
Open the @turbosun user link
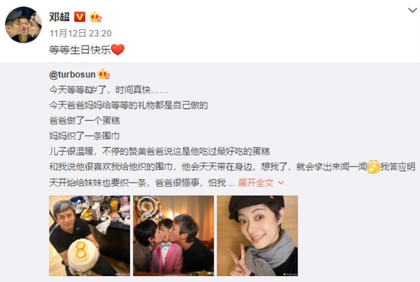click(x=73, y=74)
